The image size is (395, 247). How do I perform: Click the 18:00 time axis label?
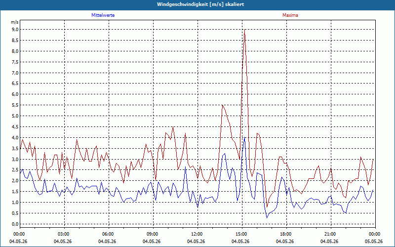286,234
